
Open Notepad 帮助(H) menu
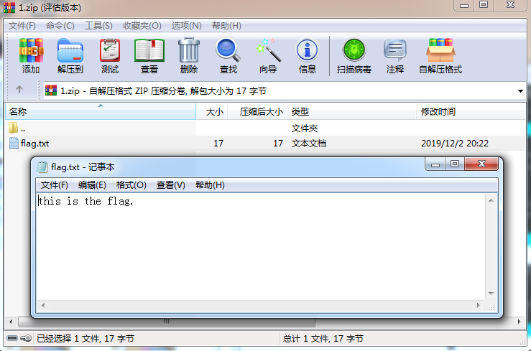[210, 185]
